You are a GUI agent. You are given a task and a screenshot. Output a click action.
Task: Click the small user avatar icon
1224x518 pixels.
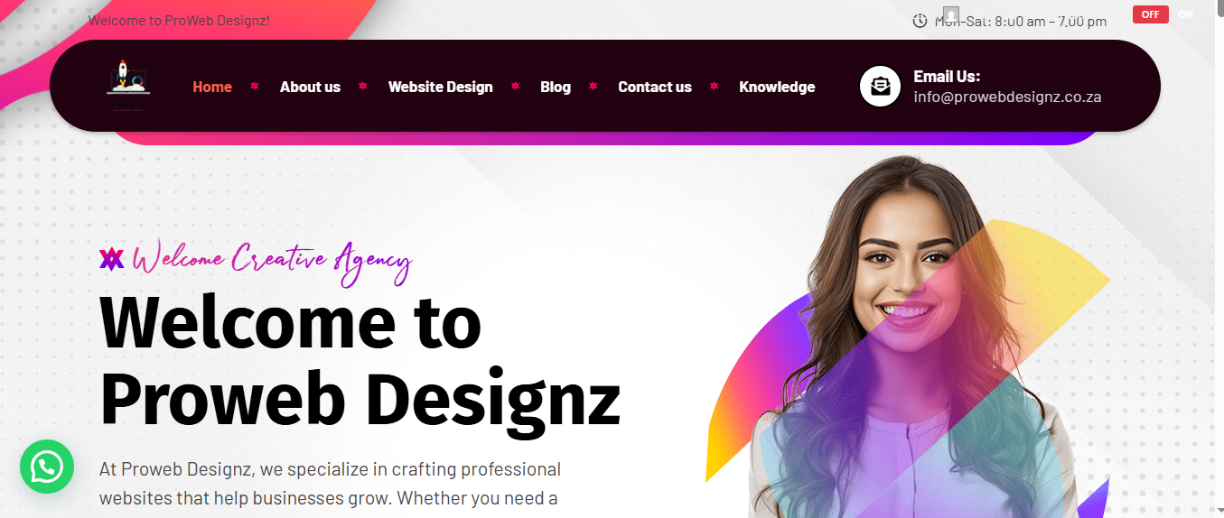tap(951, 14)
